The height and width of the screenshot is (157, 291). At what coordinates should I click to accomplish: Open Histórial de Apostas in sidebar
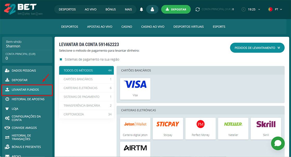(x=28, y=99)
